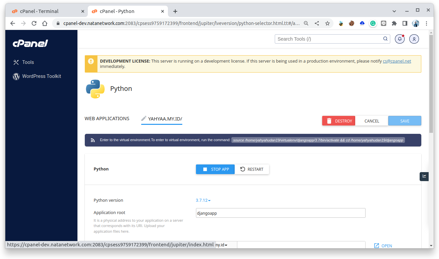439x259 pixels.
Task: Open the notifications bell
Action: 400,39
